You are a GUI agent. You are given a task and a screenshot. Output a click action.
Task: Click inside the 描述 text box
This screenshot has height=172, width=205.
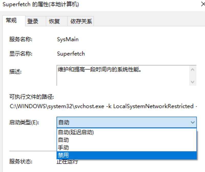coord(123,75)
